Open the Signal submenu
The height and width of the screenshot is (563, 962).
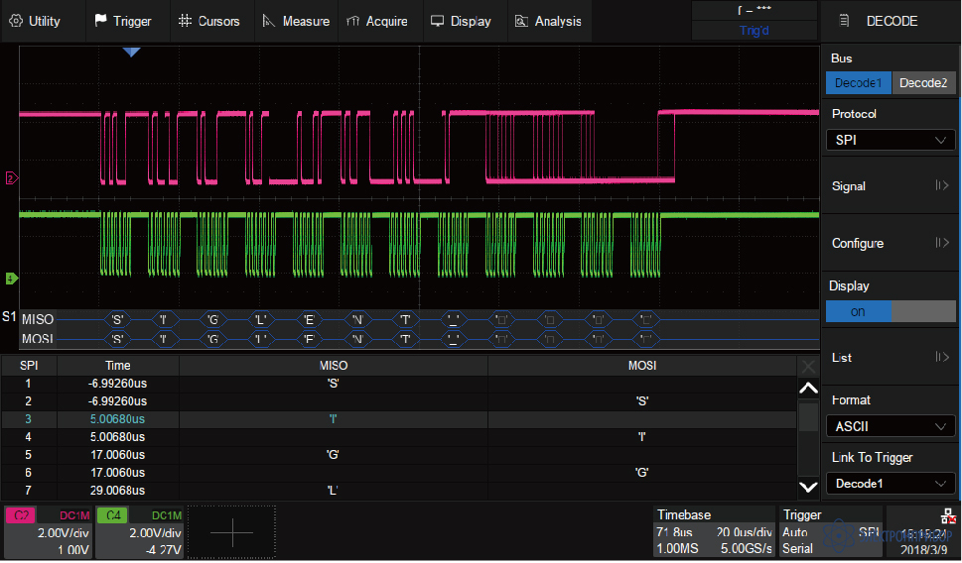[x=890, y=186]
